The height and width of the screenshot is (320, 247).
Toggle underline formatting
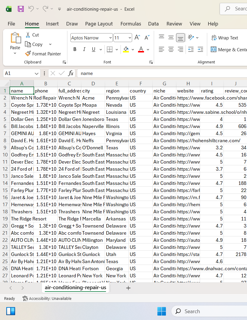pos(94,49)
